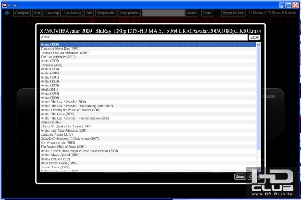Image resolution: width=301 pixels, height=200 pixels.
Task: Select 'Avatar (2005)' row
Action: point(148,61)
